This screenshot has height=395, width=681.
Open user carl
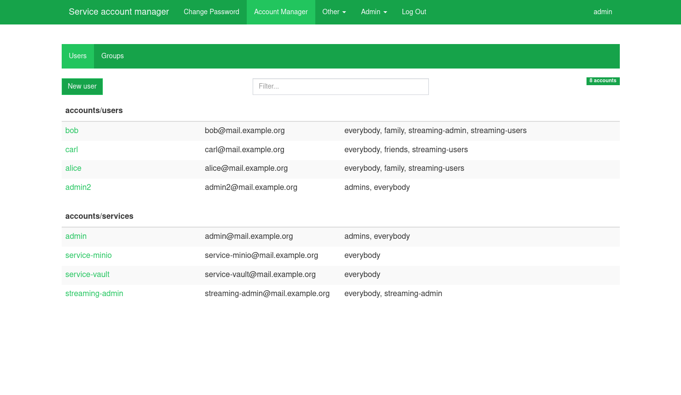pos(71,150)
